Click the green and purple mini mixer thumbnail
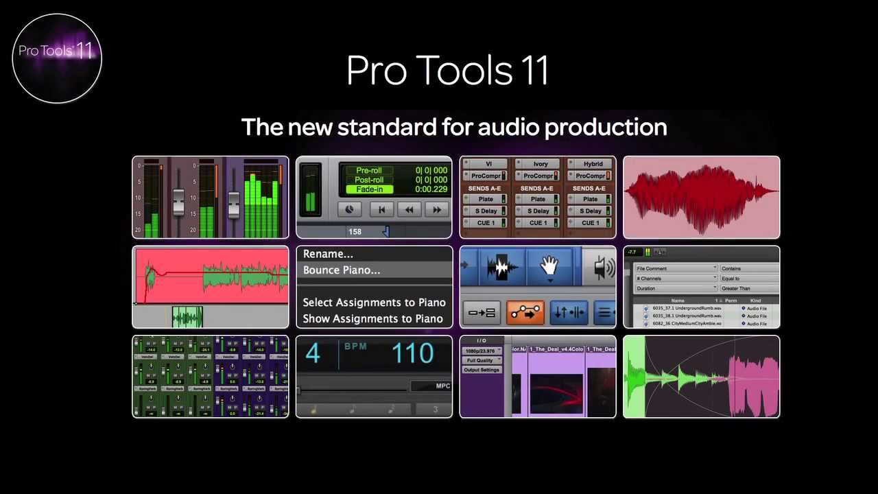 point(211,377)
